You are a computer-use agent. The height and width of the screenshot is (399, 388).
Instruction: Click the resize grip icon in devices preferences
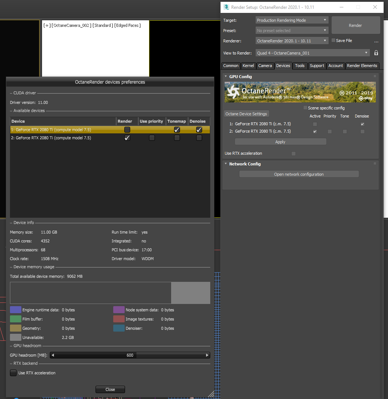[211, 394]
